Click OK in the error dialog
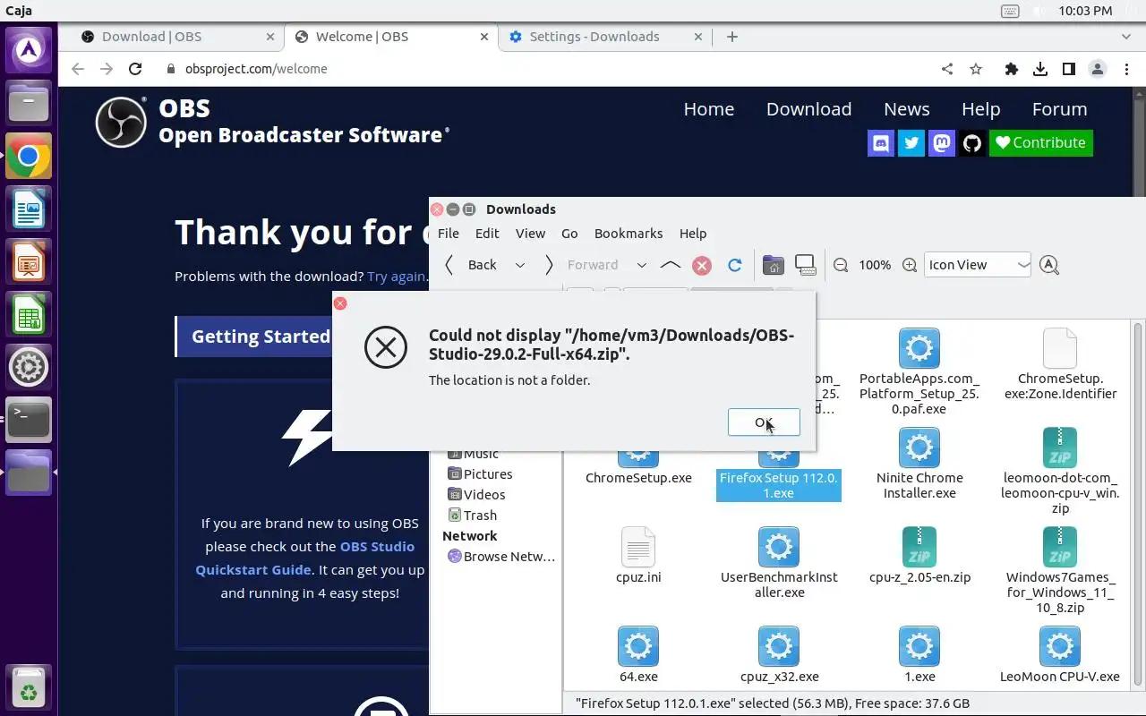This screenshot has height=716, width=1146. pos(764,422)
